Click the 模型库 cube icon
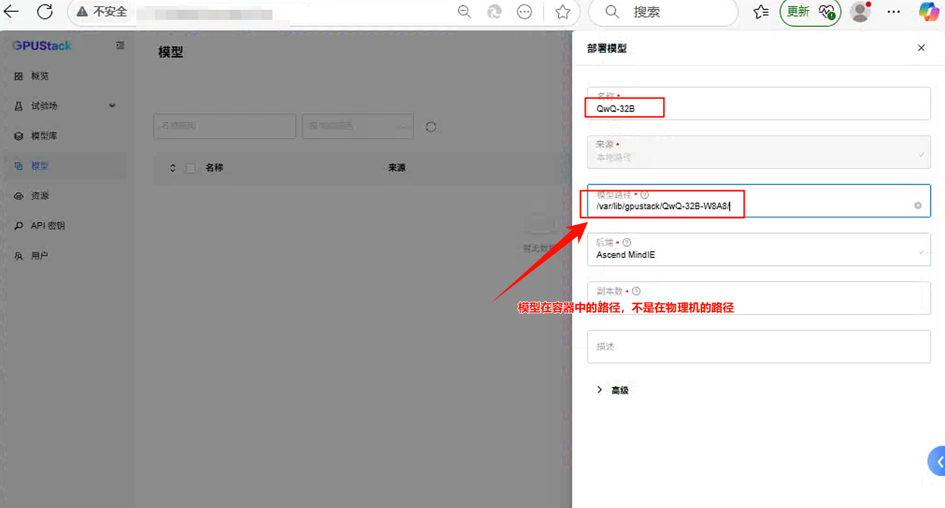This screenshot has width=945, height=508. tap(19, 136)
